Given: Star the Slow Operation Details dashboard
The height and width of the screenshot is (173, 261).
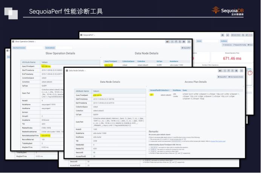Looking at the screenshot, I should pyautogui.click(x=172, y=42).
